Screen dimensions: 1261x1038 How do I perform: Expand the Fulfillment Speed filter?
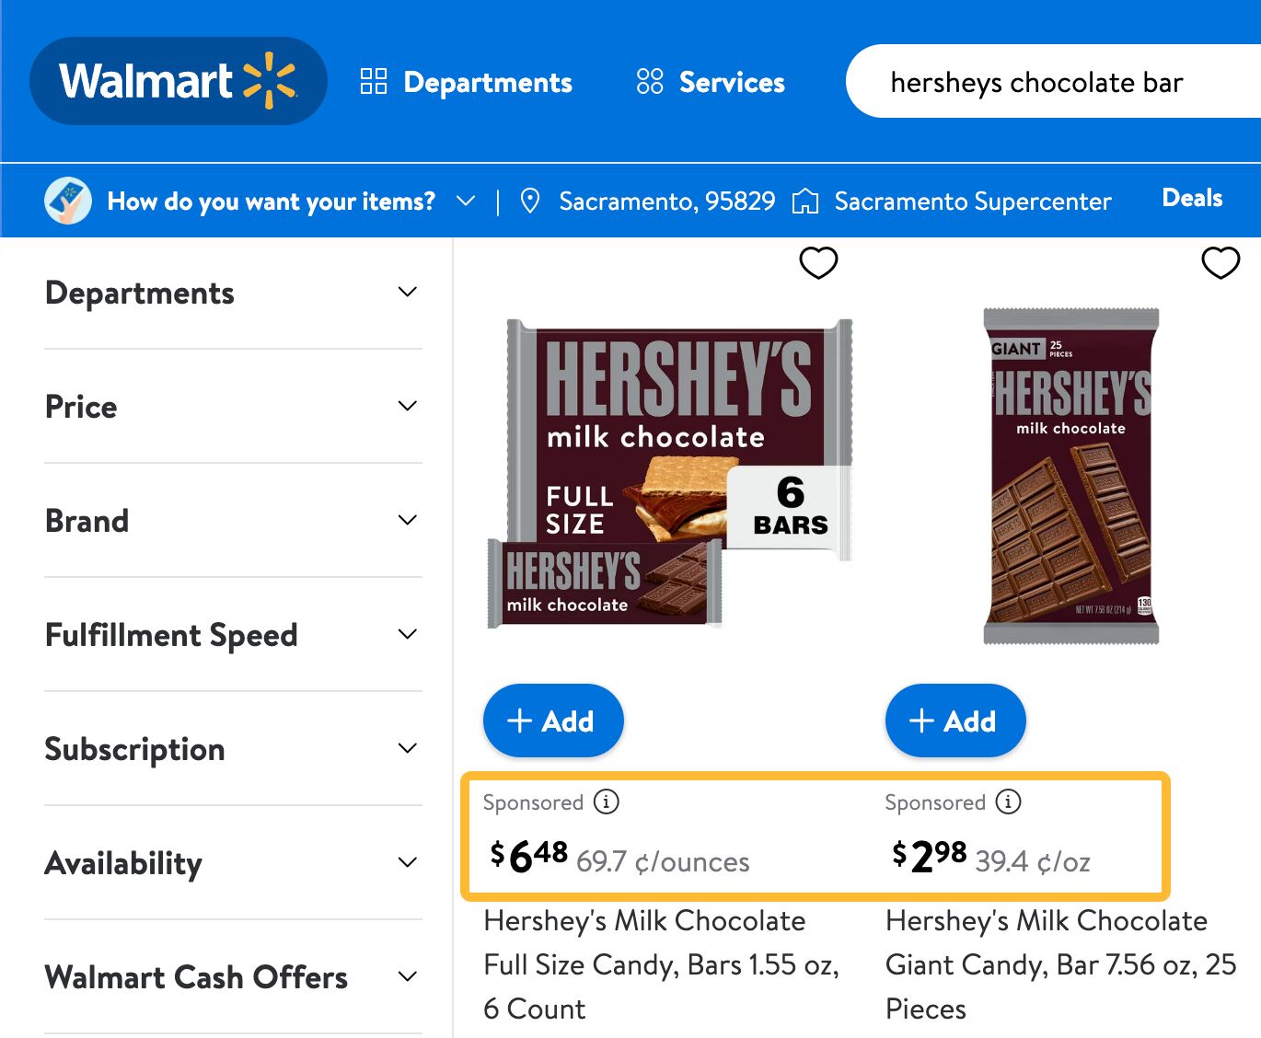pos(407,633)
